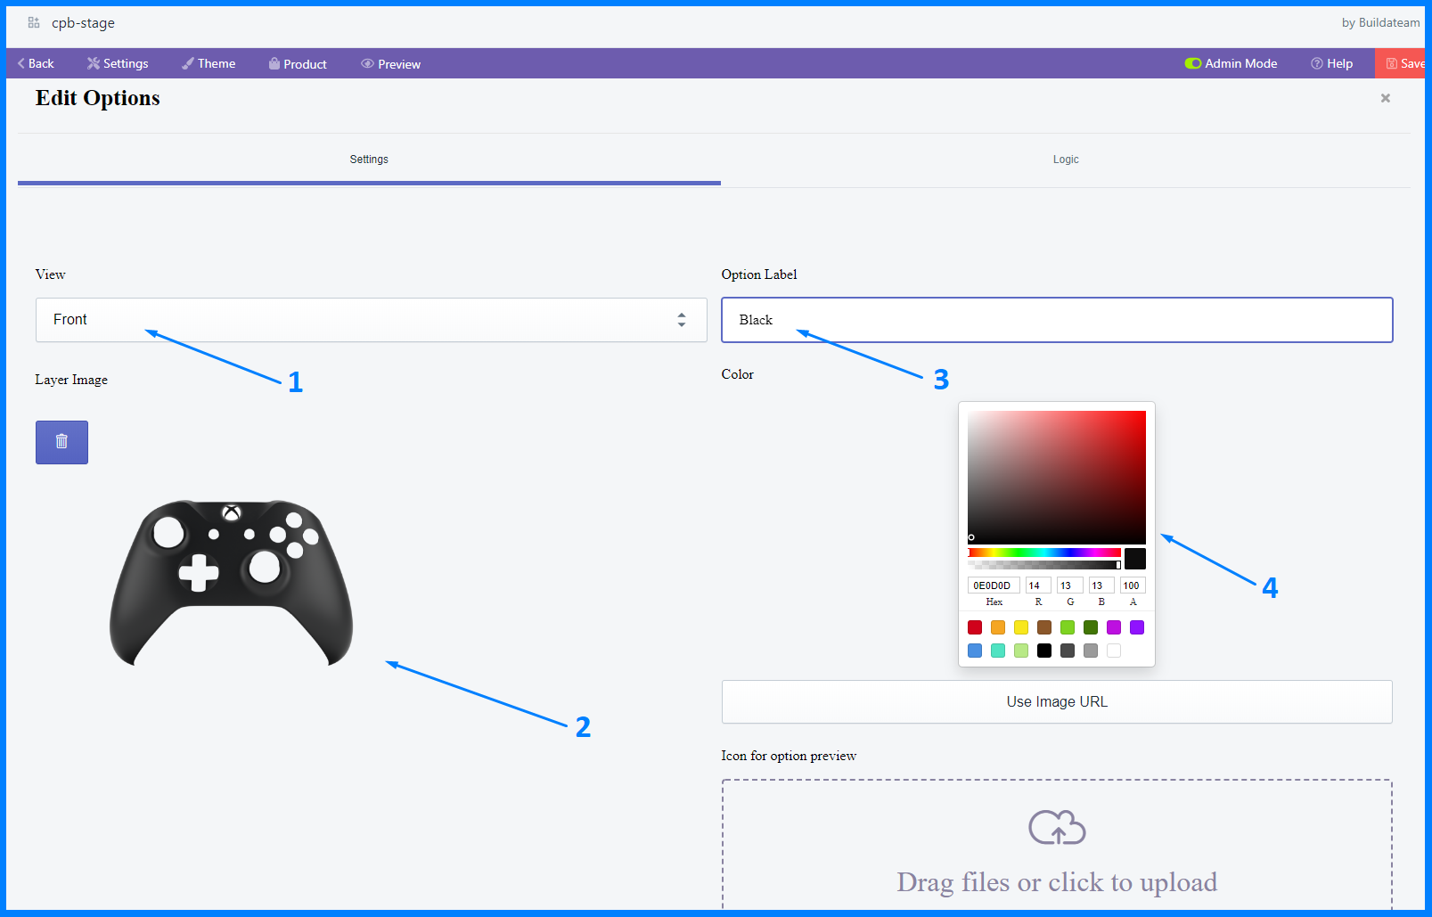The image size is (1432, 917).
Task: Click the Back navigation button
Action: [36, 63]
